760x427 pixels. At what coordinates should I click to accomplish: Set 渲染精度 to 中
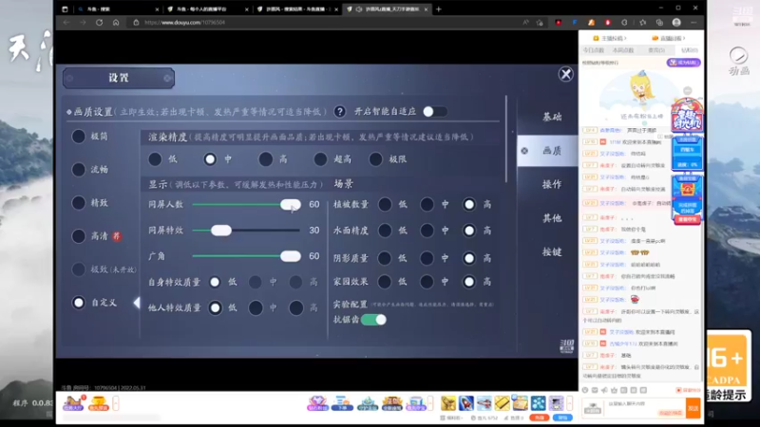pyautogui.click(x=210, y=158)
